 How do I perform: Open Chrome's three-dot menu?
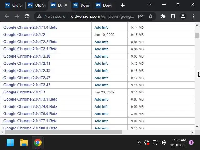193,16
